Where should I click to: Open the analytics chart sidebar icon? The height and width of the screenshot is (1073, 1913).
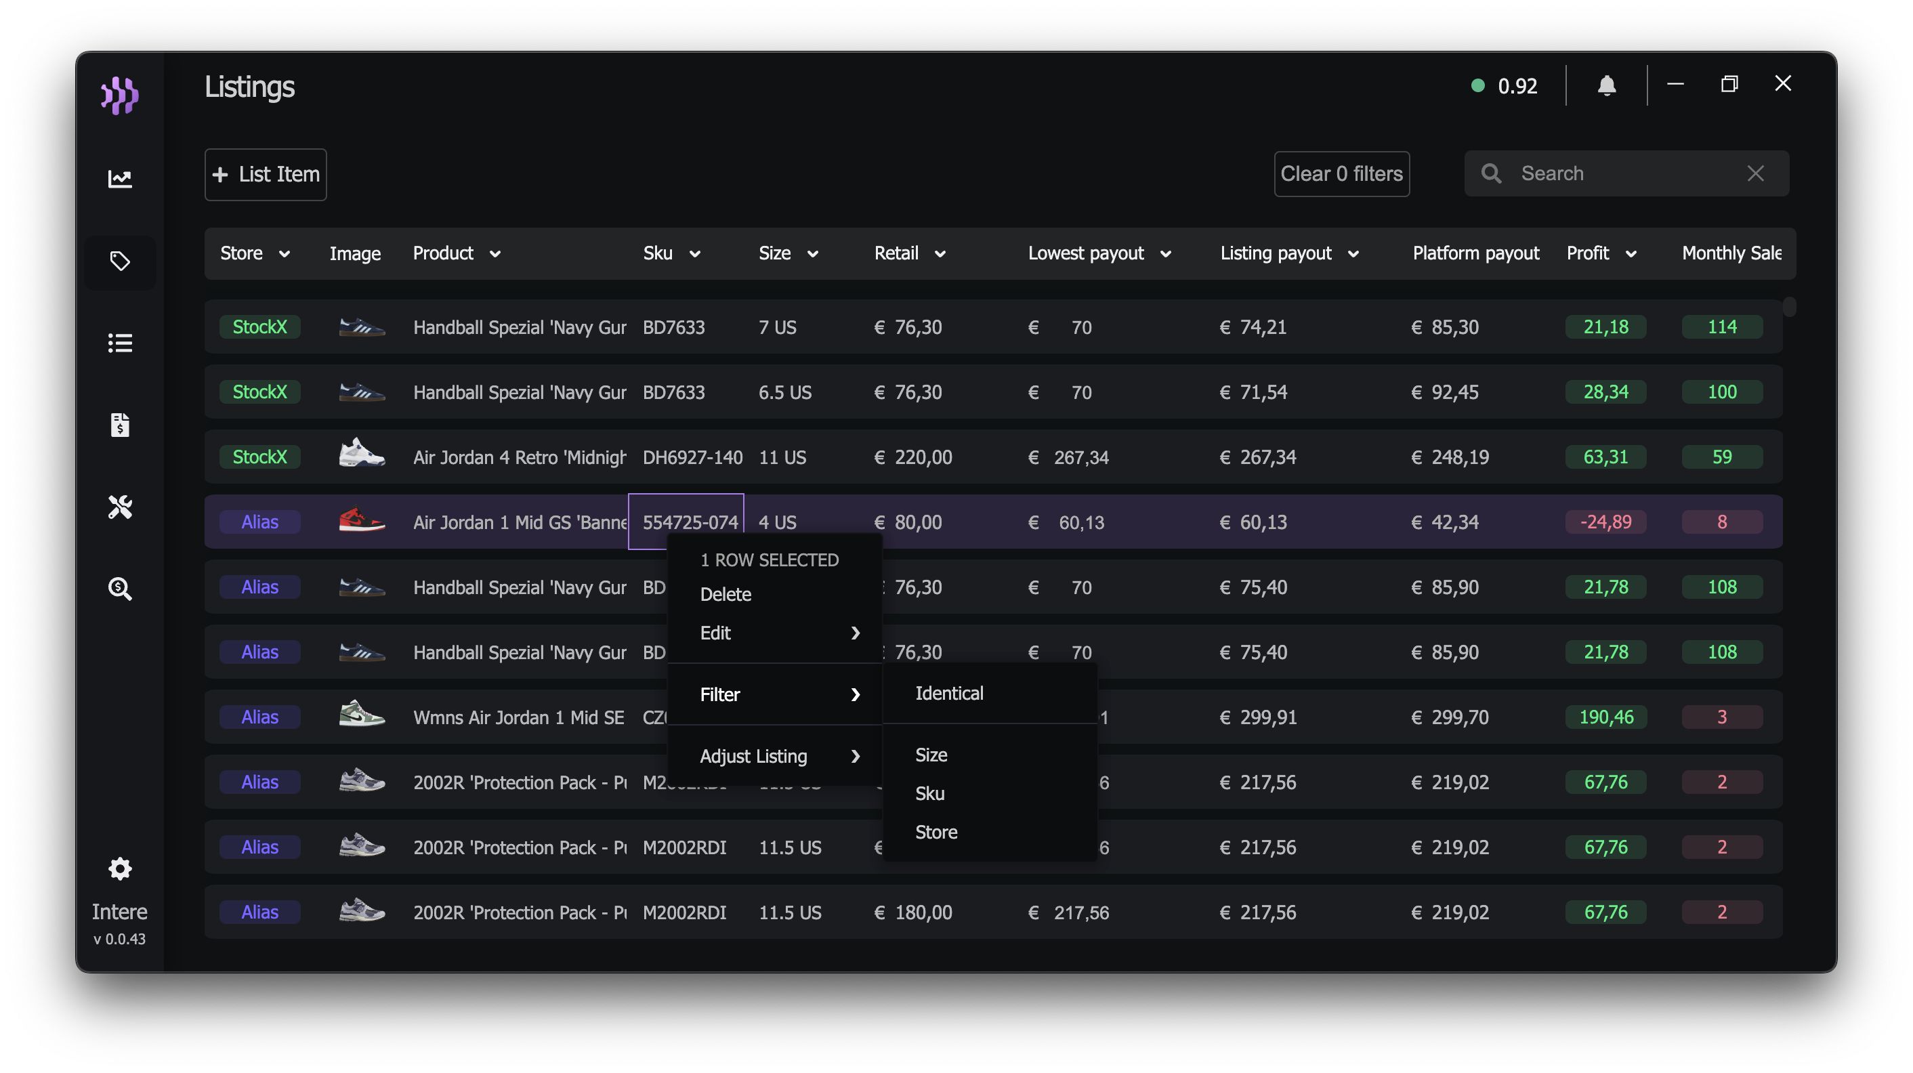(119, 178)
